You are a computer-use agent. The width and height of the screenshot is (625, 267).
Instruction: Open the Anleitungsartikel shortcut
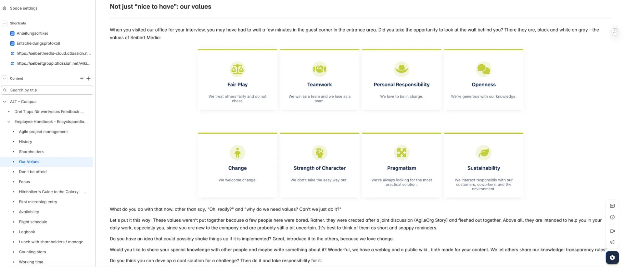(32, 33)
